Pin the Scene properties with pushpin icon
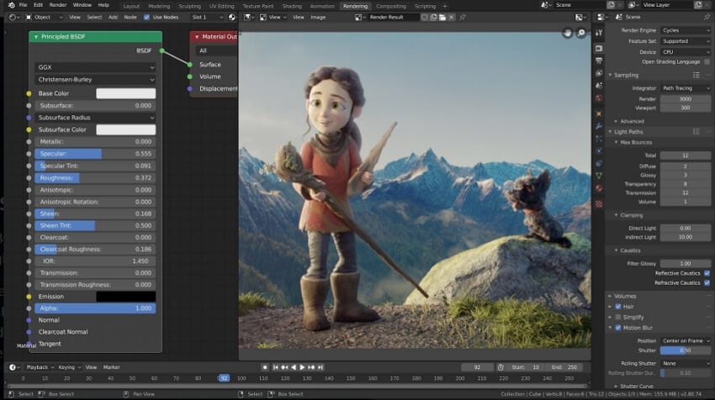 [707, 17]
